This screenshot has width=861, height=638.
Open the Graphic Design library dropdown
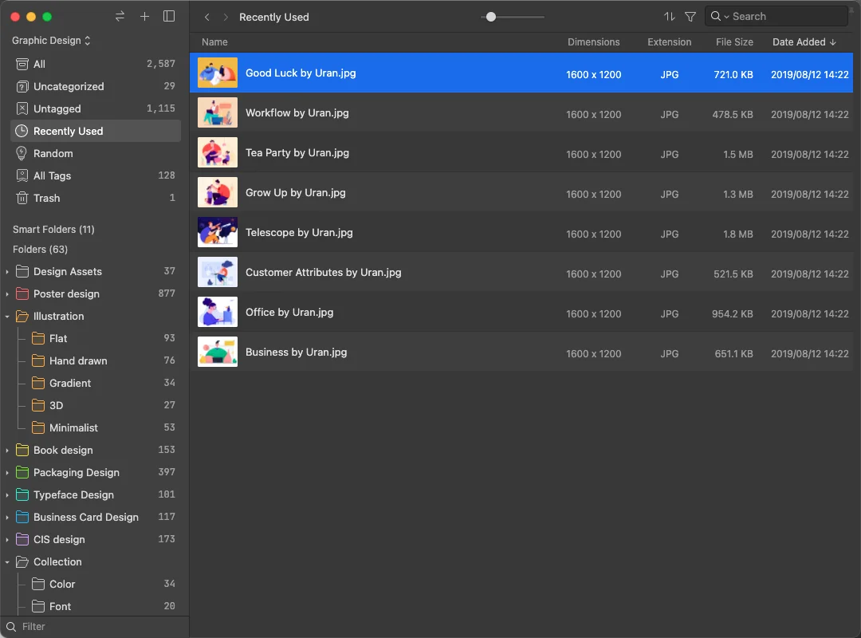click(51, 41)
